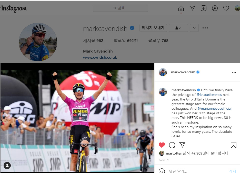
Task: Go to Instagram home feed icon
Action: coord(181,8)
